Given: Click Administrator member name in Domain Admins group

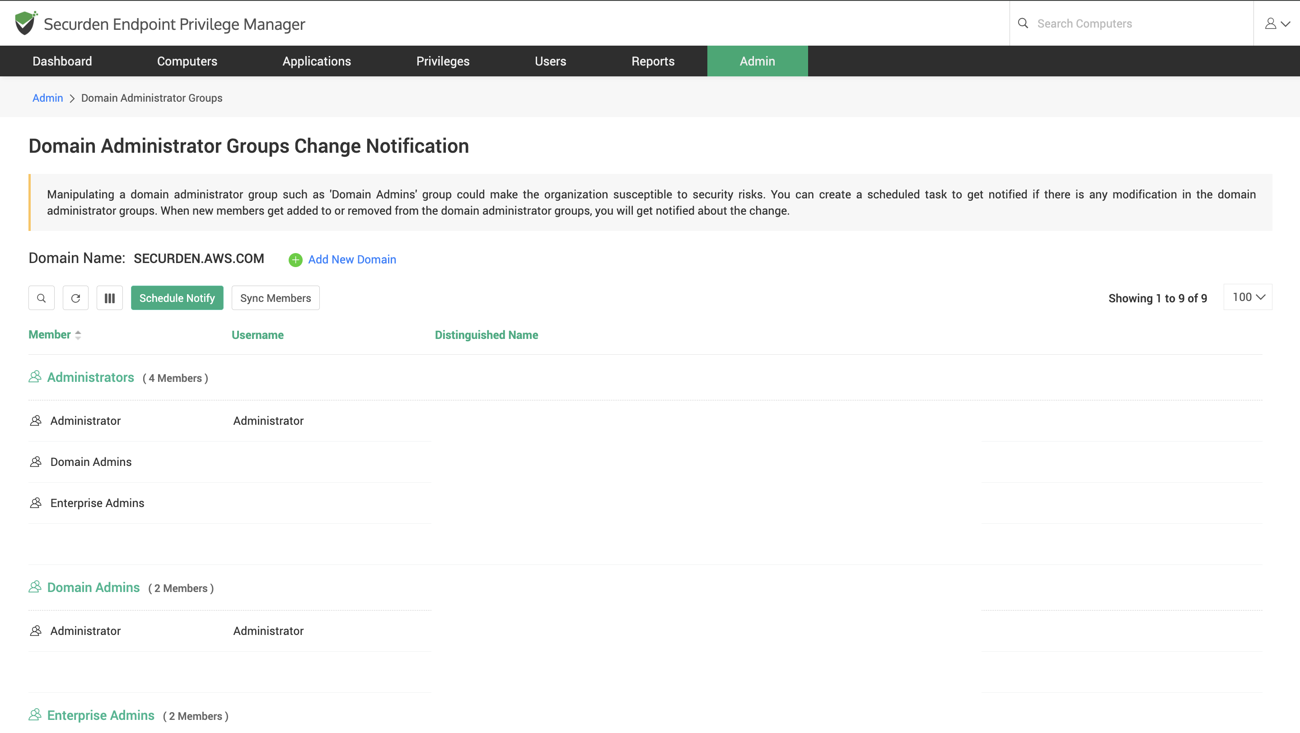Looking at the screenshot, I should click(85, 630).
